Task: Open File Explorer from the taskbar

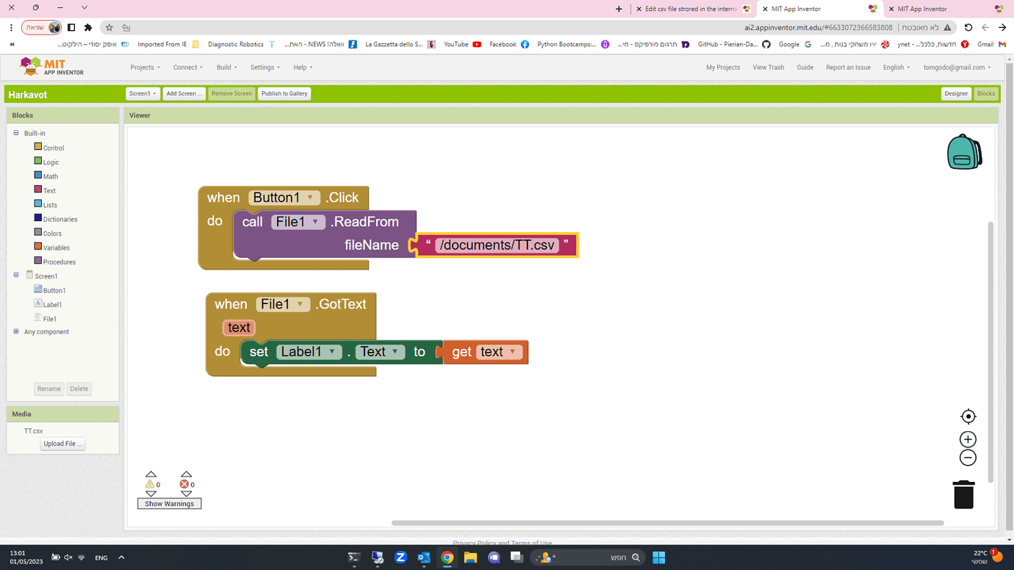Action: [470, 558]
